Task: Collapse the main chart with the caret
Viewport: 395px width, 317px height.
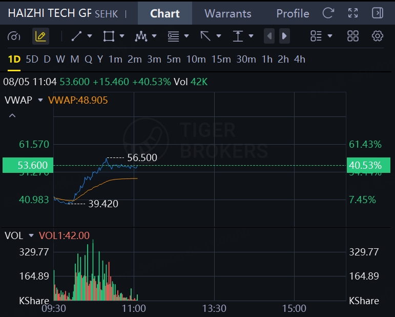Action: 12,116
